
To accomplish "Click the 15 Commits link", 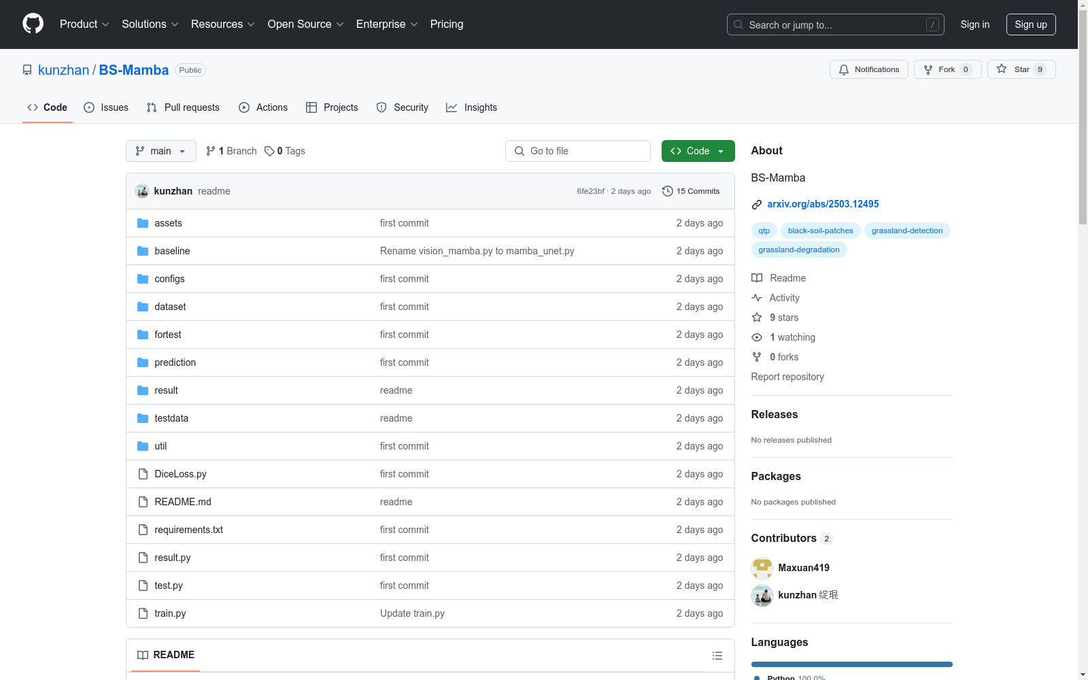I will click(x=691, y=191).
